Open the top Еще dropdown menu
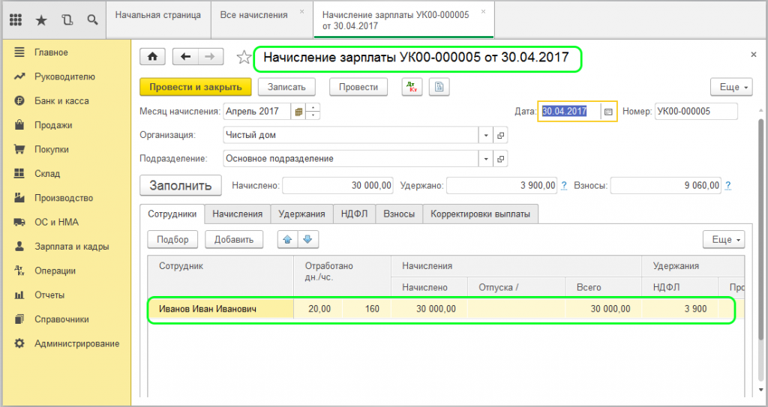Viewport: 768px width, 407px height. 731,87
